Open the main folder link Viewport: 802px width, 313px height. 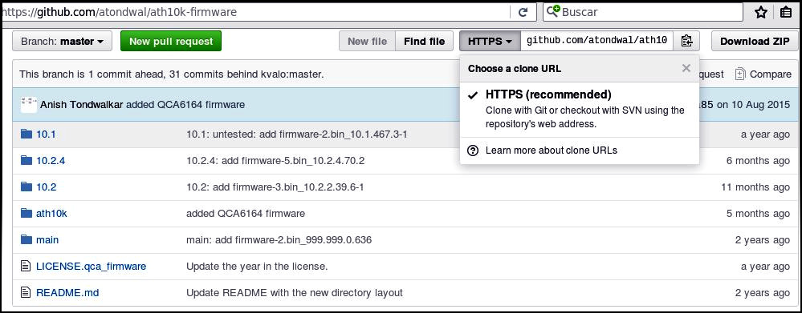(47, 239)
